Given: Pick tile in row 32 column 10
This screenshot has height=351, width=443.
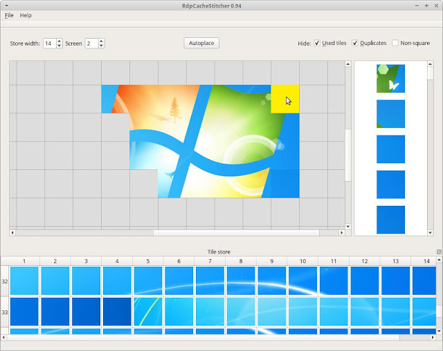Looking at the screenshot, I should [x=303, y=281].
